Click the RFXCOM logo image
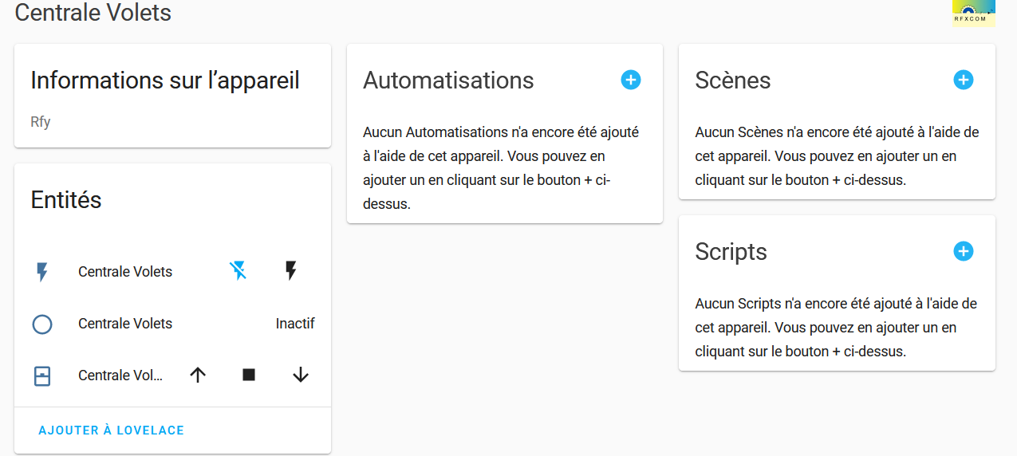Viewport: 1017px width, 456px height. tap(973, 13)
